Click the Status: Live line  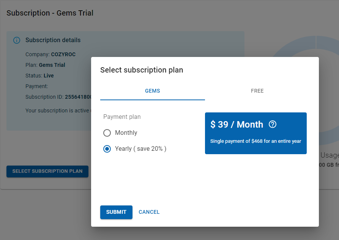click(x=39, y=76)
